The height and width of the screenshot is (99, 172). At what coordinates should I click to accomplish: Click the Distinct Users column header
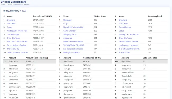click(100, 16)
